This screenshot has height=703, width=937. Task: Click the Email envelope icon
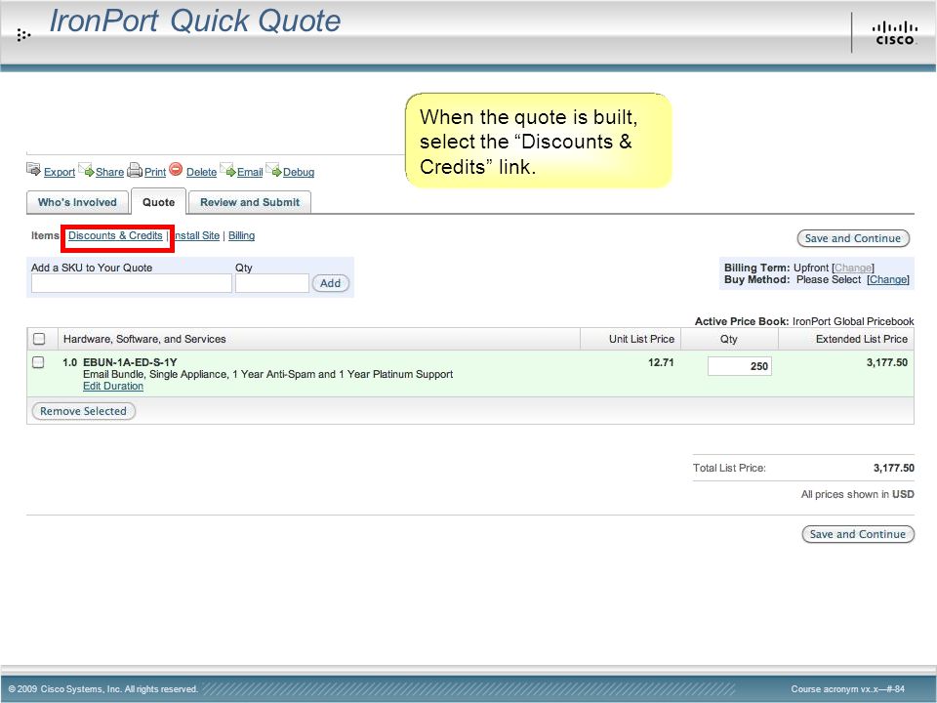coord(227,170)
